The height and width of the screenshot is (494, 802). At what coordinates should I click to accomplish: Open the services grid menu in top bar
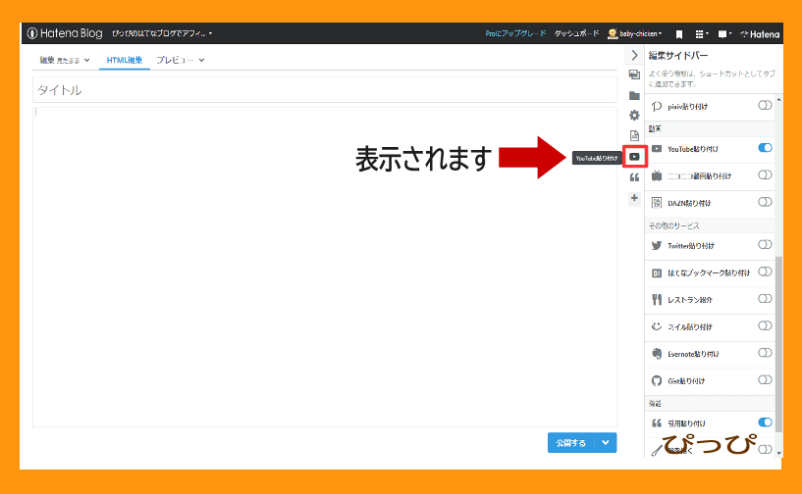tap(702, 34)
